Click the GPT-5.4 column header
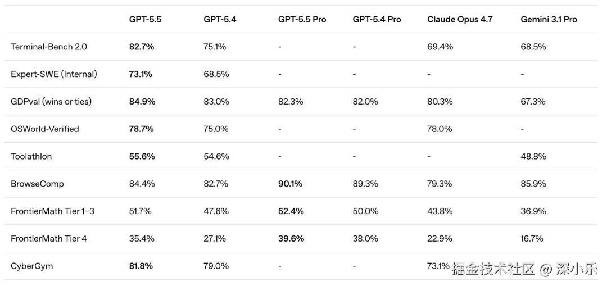The height and width of the screenshot is (286, 607). pos(220,19)
